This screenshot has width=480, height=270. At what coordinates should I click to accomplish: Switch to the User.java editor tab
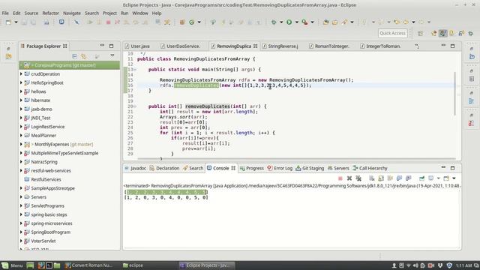pyautogui.click(x=137, y=46)
